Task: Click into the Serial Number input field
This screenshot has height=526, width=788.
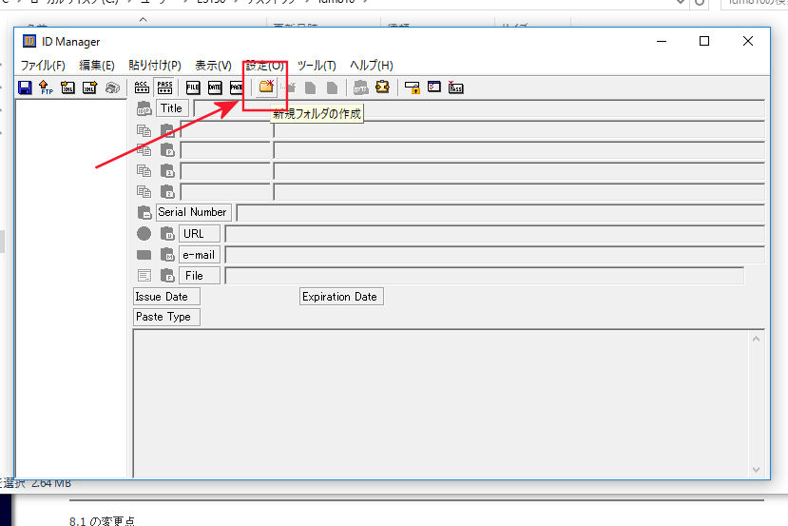Action: pos(501,212)
